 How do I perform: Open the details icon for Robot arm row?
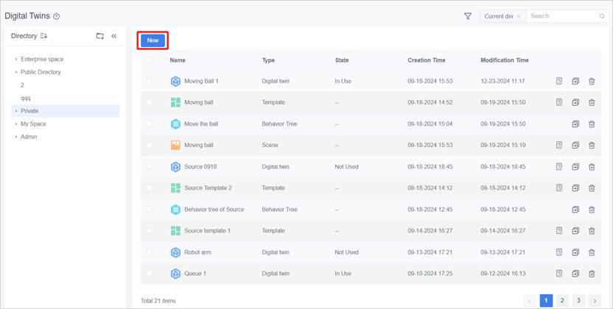pos(559,252)
